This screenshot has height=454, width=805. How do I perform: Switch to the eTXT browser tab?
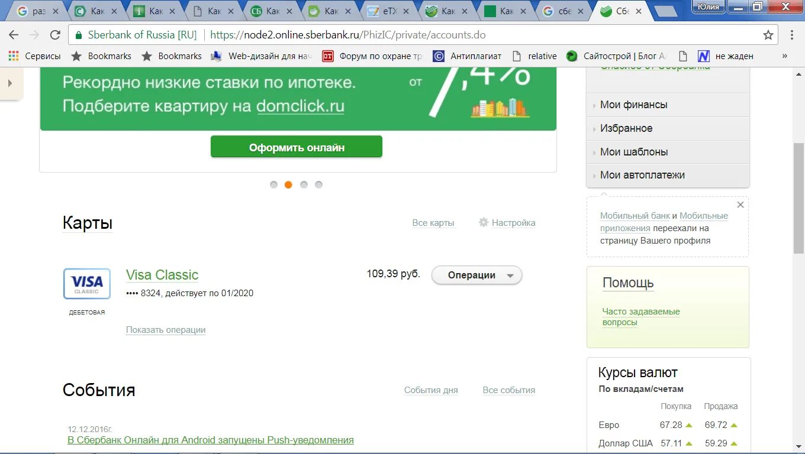pos(388,11)
